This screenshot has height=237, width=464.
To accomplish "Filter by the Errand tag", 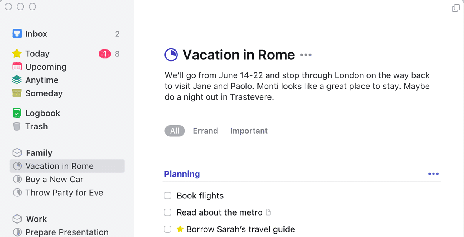I will [x=205, y=131].
